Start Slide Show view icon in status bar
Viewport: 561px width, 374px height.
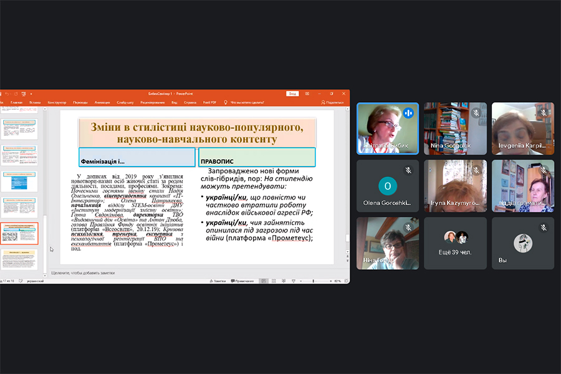pyautogui.click(x=294, y=281)
